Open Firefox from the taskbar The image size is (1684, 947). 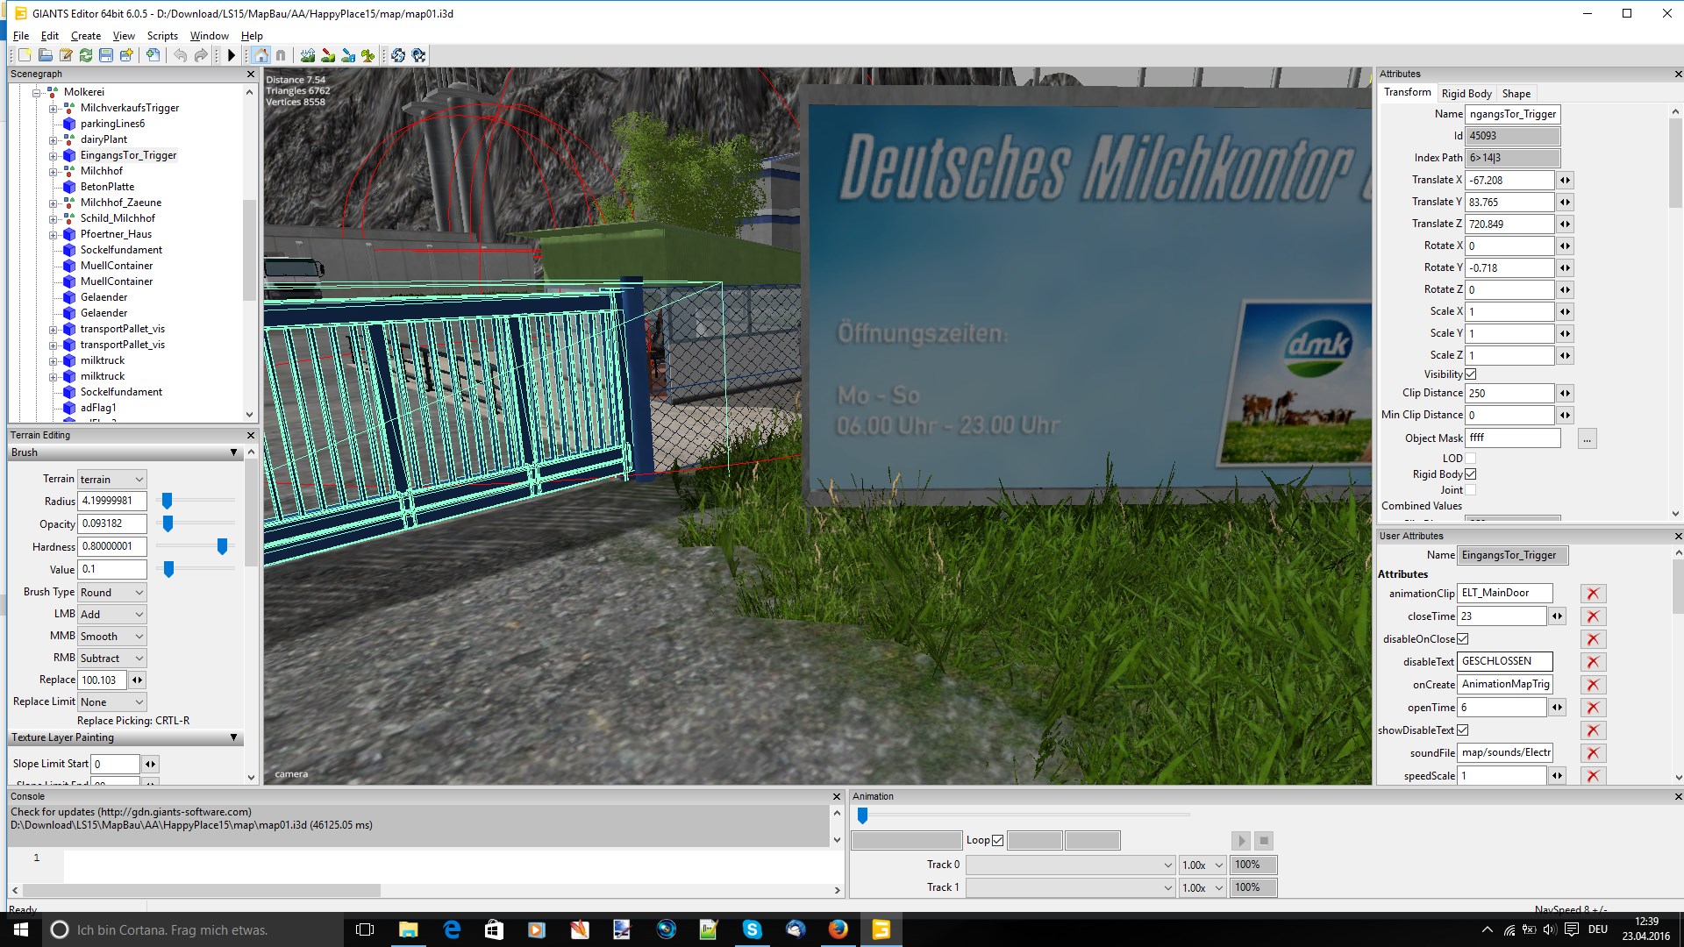pyautogui.click(x=838, y=929)
